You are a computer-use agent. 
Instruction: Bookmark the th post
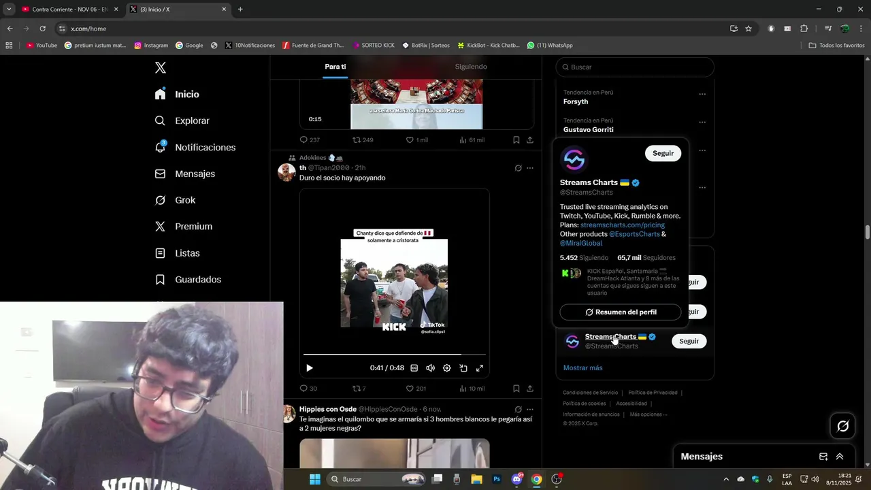click(x=516, y=389)
